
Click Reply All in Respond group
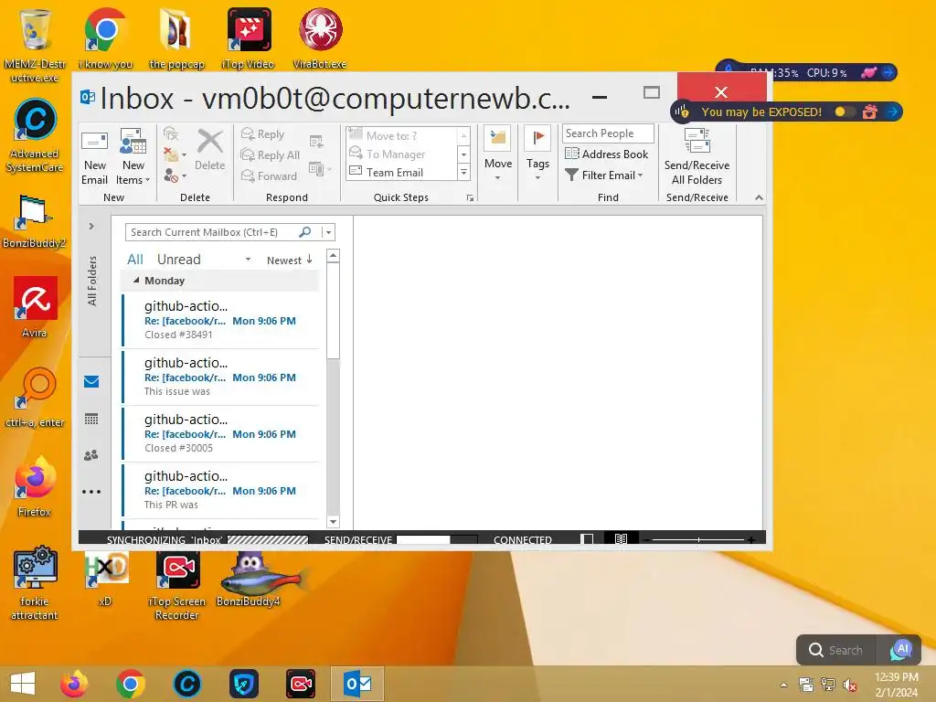(x=270, y=155)
